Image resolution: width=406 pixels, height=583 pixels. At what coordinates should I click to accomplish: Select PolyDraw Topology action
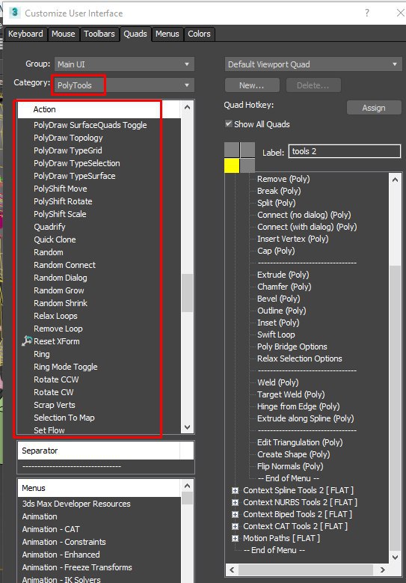point(68,138)
